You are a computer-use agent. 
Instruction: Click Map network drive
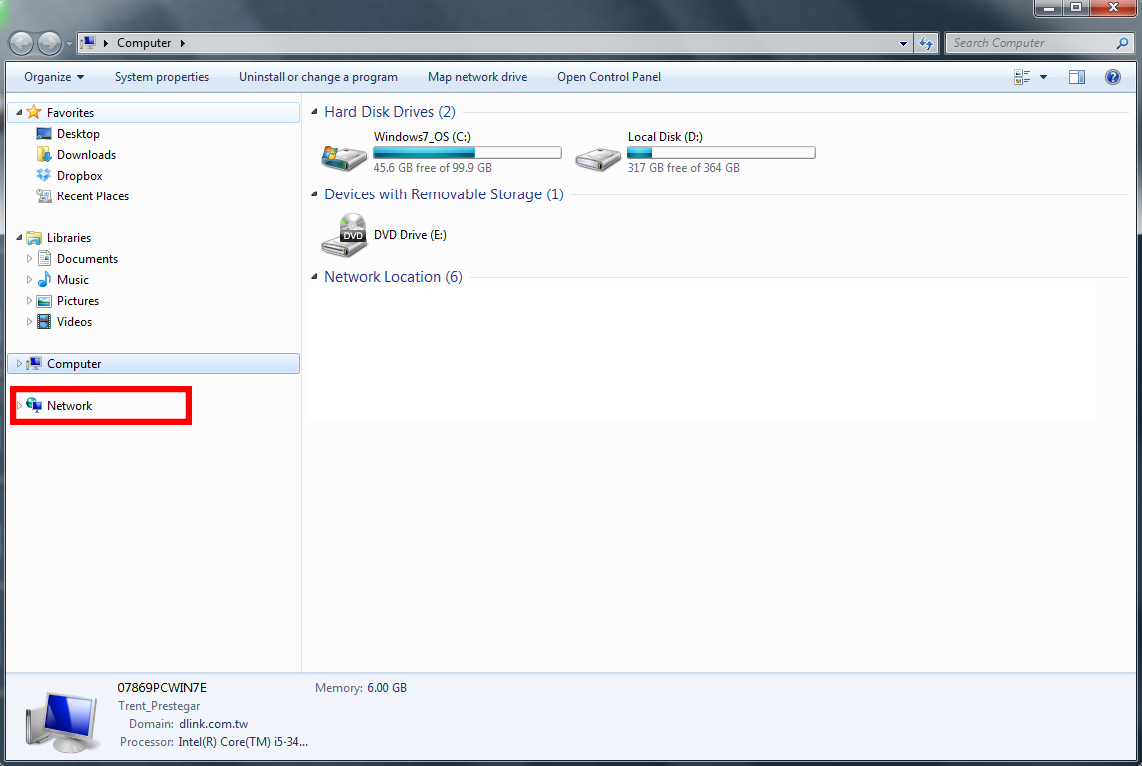[x=477, y=77]
